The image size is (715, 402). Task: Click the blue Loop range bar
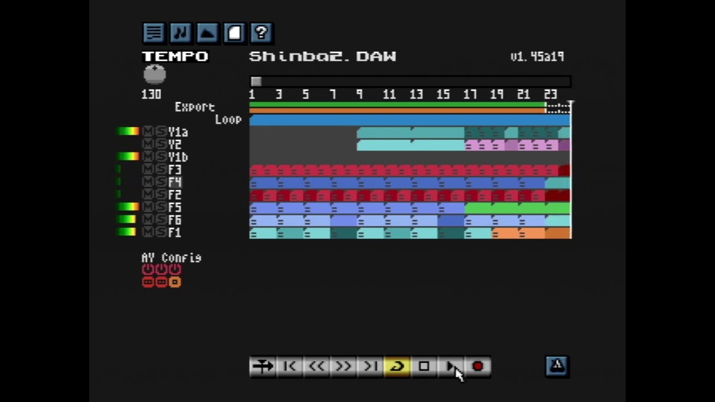coord(410,119)
